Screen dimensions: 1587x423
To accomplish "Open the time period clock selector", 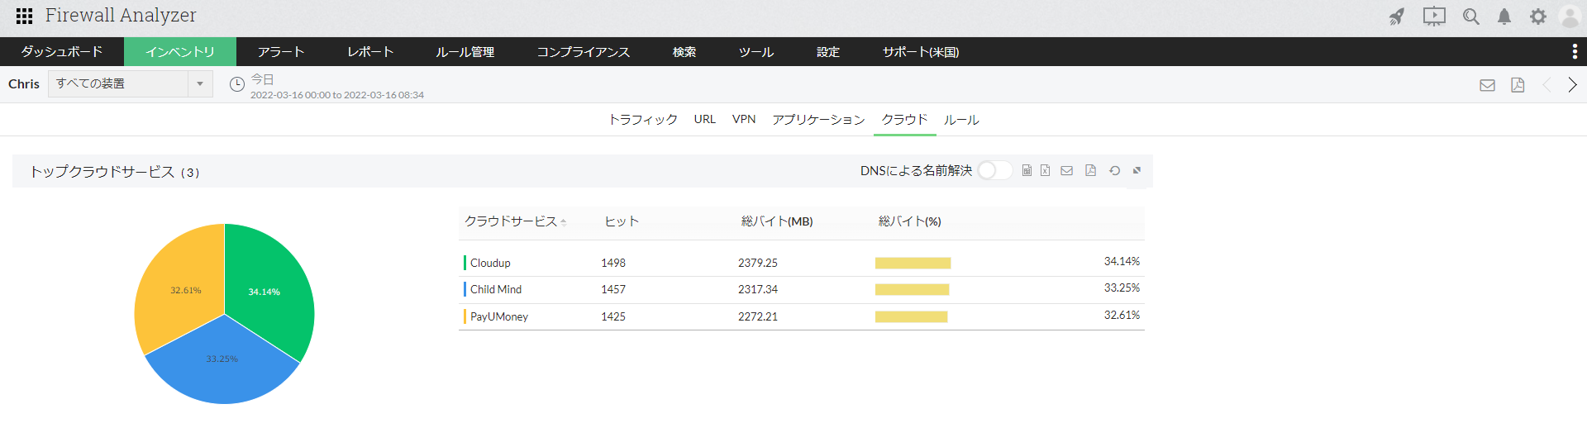I will (237, 84).
